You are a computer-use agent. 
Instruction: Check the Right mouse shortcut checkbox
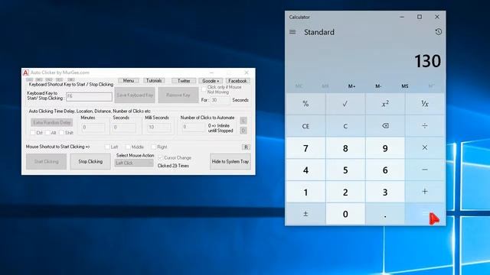click(x=153, y=147)
